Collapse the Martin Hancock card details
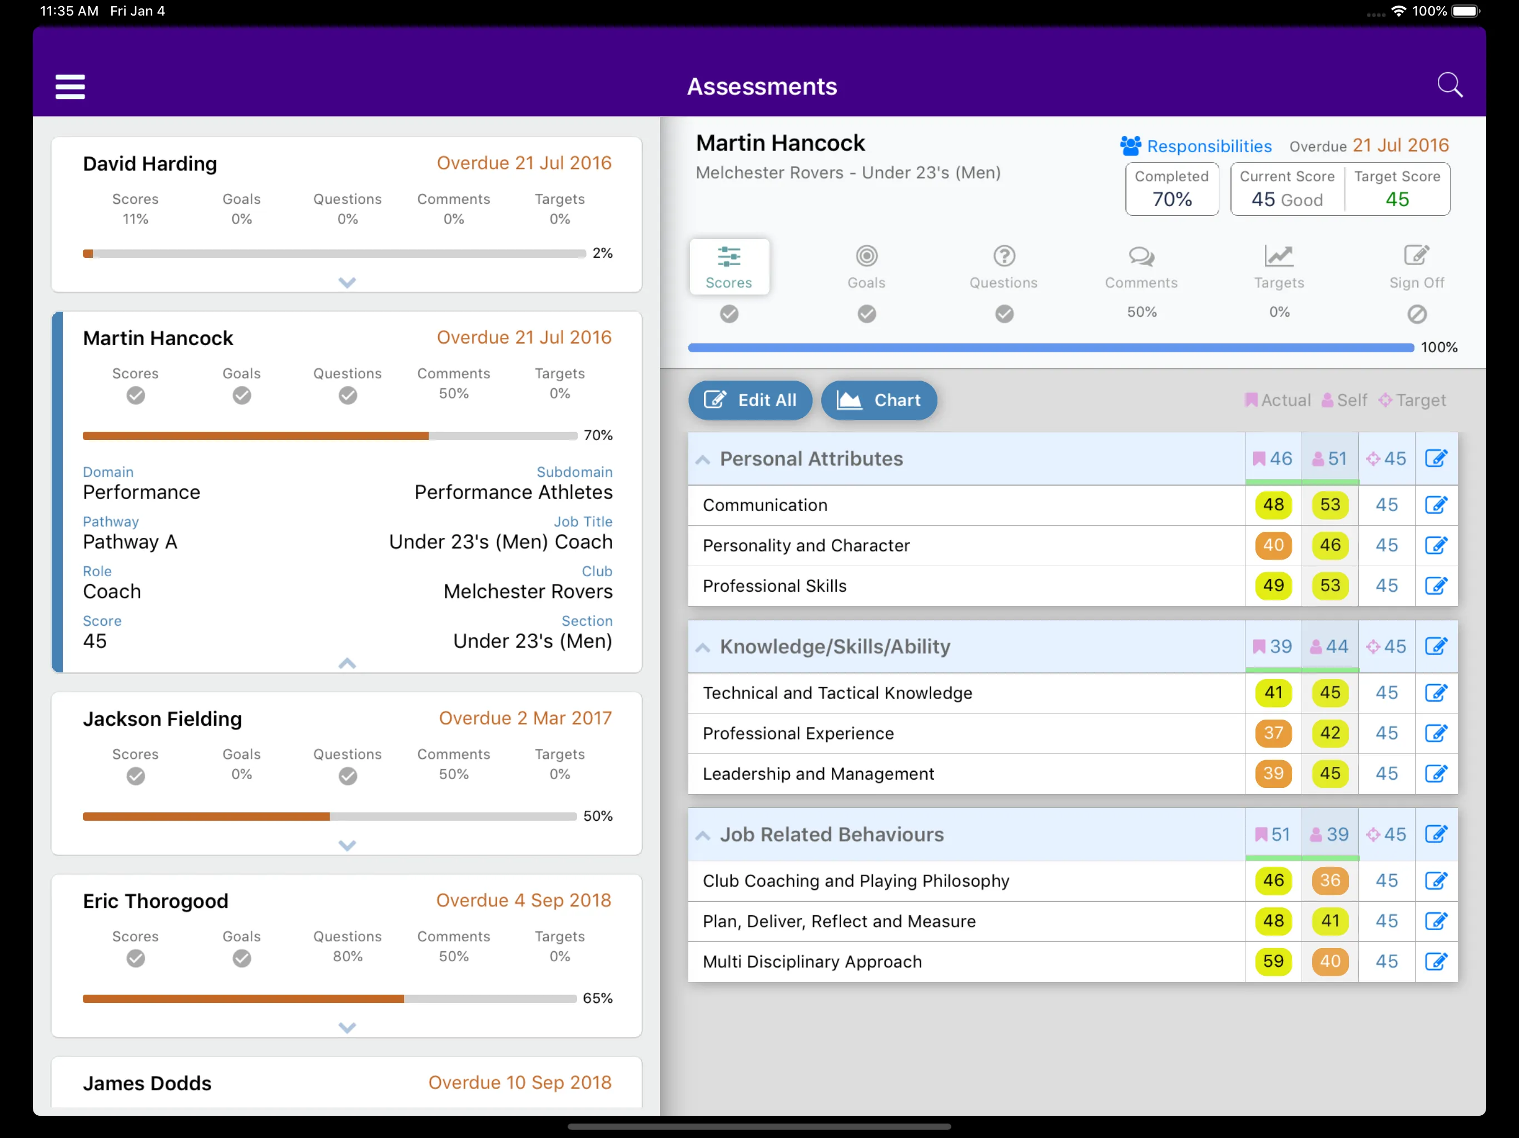 (x=348, y=663)
